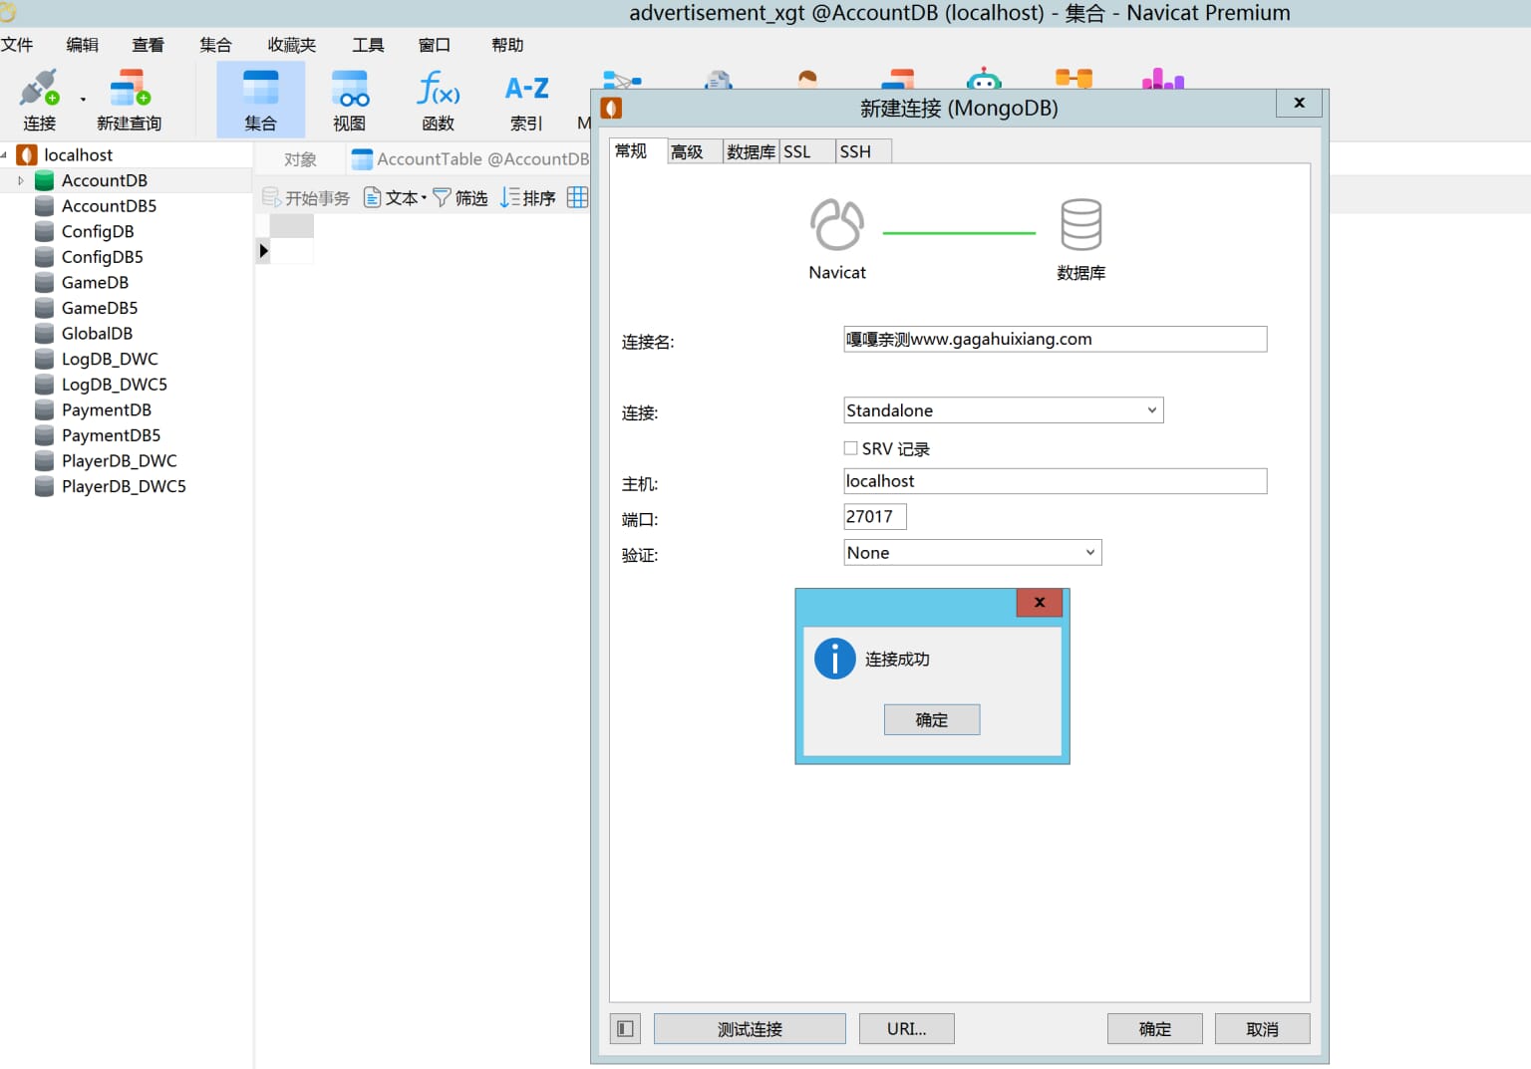The image size is (1531, 1069).
Task: Switch to the 高级 (Advanced) tab
Action: tap(692, 150)
